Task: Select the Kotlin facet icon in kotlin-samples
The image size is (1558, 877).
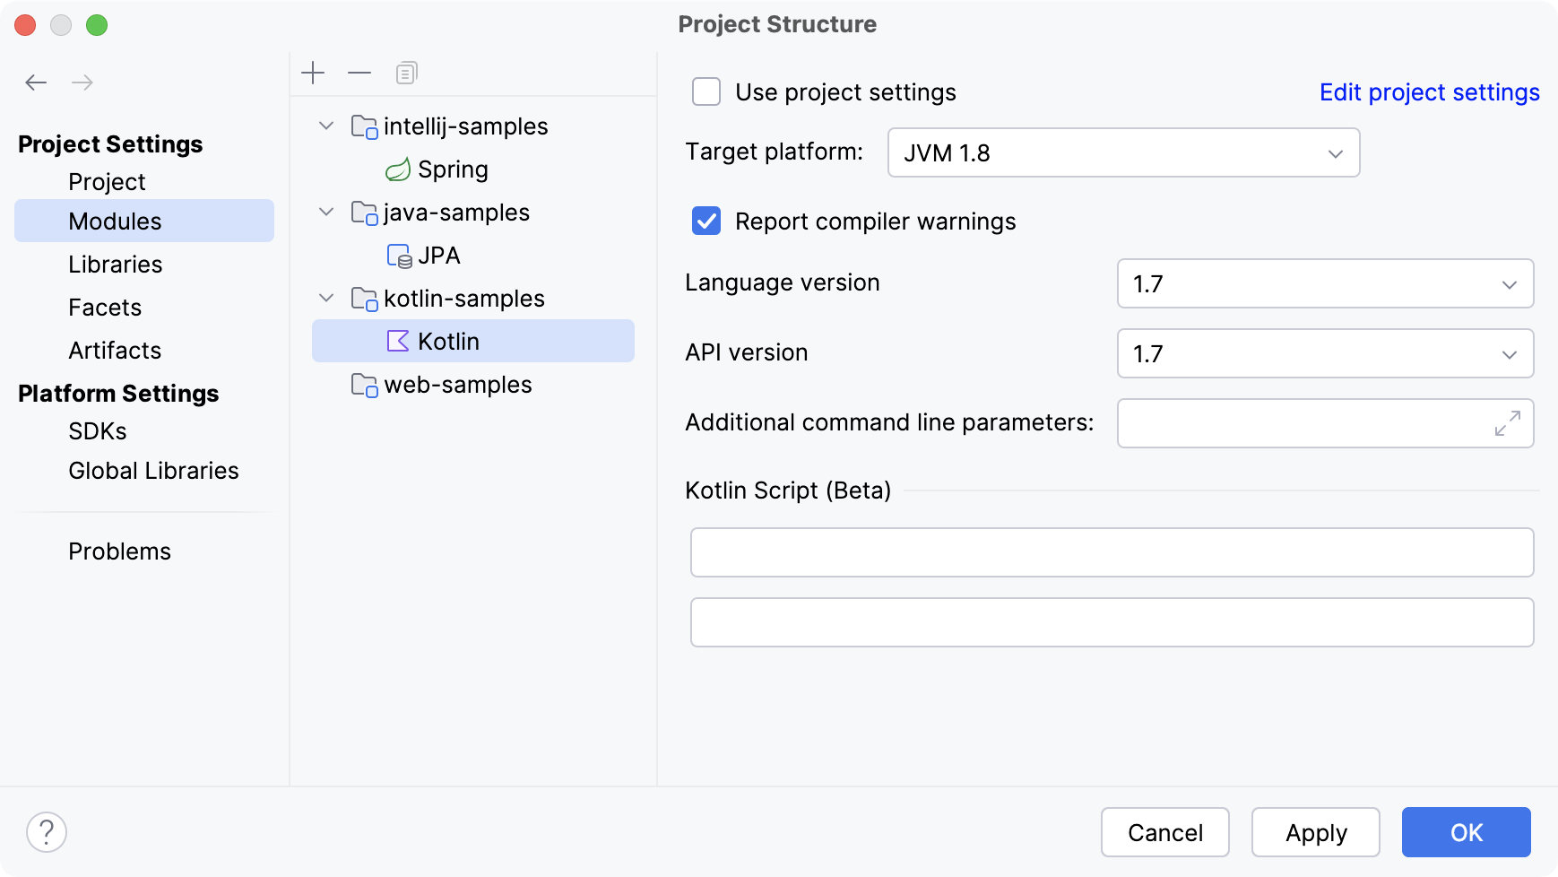Action: coord(397,341)
